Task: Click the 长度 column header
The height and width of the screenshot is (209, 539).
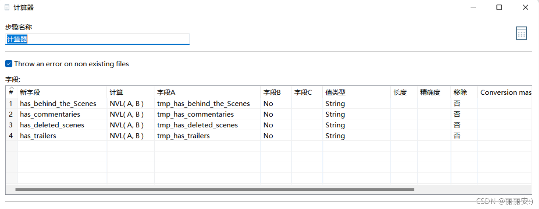Action: point(404,92)
